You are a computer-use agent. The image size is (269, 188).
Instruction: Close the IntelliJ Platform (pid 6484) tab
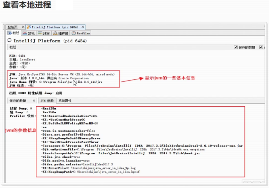pos(83,27)
